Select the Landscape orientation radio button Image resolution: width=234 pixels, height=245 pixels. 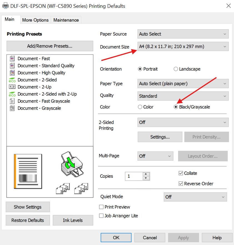coord(176,69)
